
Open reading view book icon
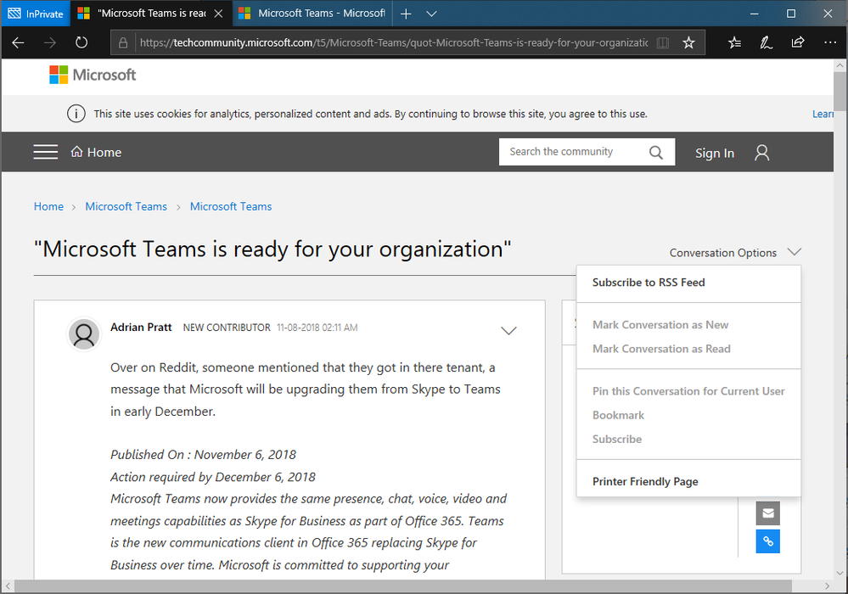coord(662,42)
